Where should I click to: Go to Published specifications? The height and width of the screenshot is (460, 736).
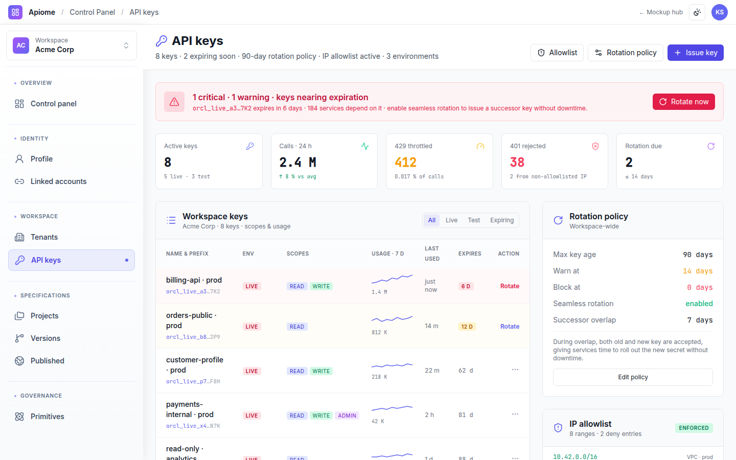[x=72, y=361]
